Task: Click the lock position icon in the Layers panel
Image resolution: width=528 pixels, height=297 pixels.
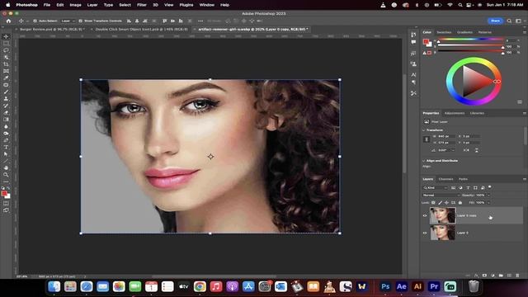Action: tap(446, 203)
